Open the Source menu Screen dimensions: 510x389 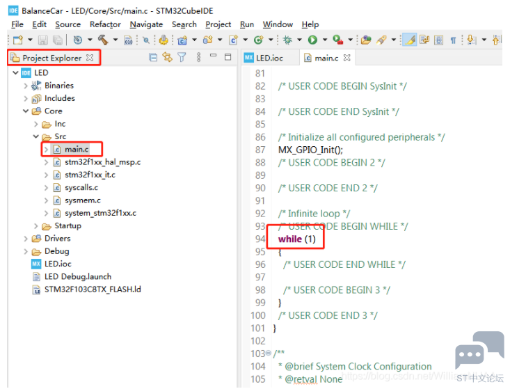tap(68, 24)
